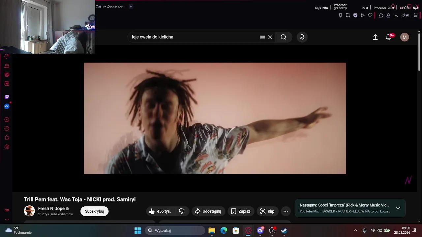The height and width of the screenshot is (237, 422).
Task: Open a new tab with plus button
Action: tap(131, 6)
